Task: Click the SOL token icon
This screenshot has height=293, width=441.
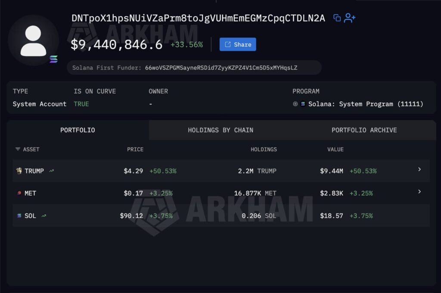Action: click(x=19, y=216)
